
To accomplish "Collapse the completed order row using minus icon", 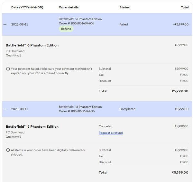I will tap(5, 109).
